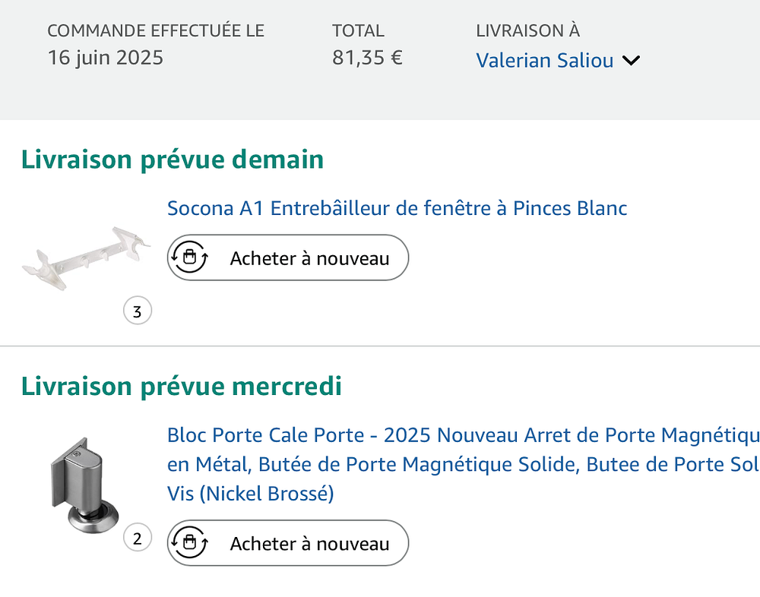This screenshot has width=760, height=597.
Task: Click the LIVRAISON À label
Action: pos(527,31)
